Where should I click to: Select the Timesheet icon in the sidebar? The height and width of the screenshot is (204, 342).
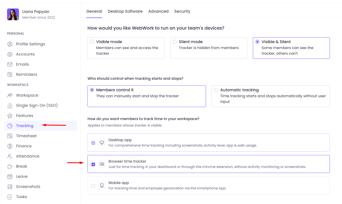tap(10, 136)
